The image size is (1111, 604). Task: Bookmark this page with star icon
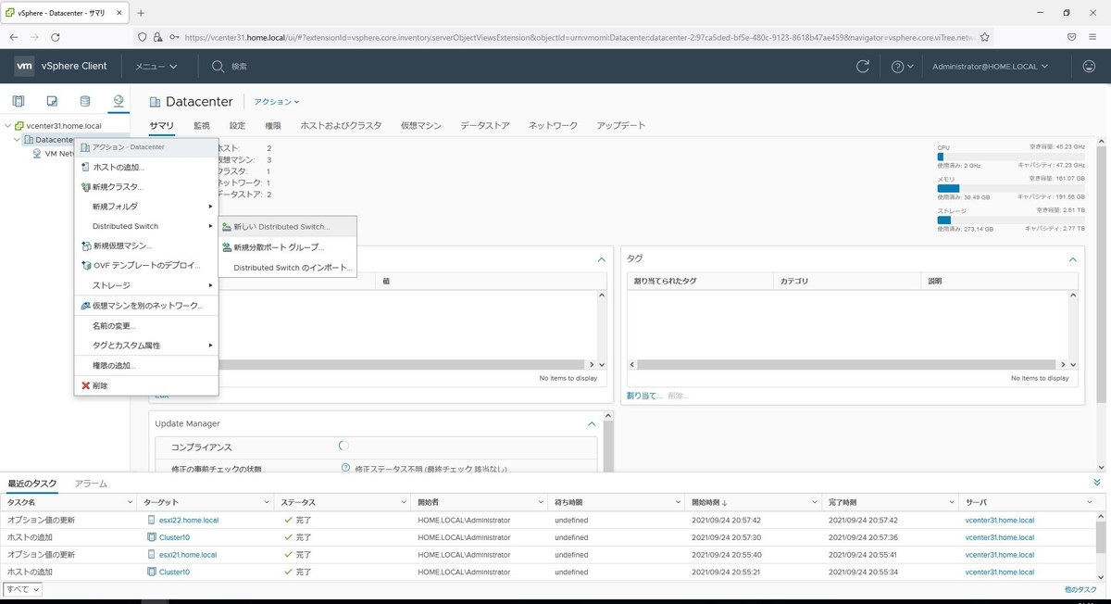tap(985, 37)
